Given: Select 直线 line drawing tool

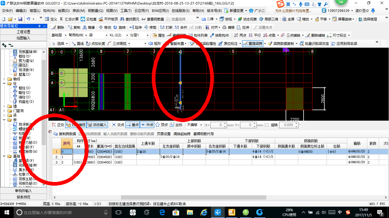Looking at the screenshot, I should (77, 44).
